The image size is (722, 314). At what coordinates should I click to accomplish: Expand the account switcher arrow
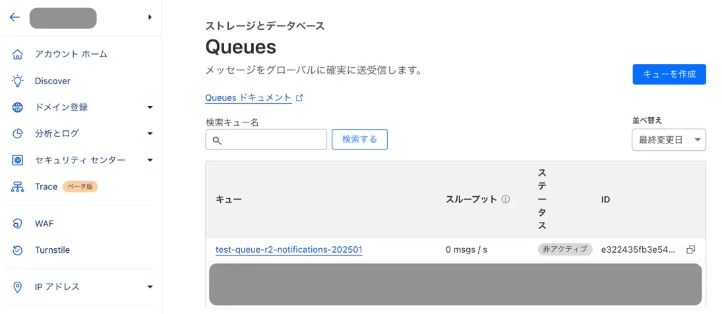click(x=150, y=18)
